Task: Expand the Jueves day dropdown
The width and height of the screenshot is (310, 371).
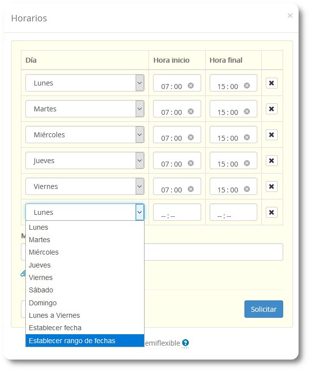Action: (84, 161)
